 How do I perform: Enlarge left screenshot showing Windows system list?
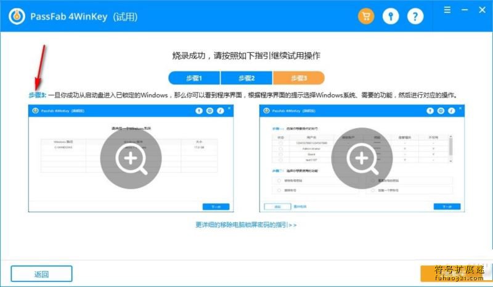coord(131,158)
